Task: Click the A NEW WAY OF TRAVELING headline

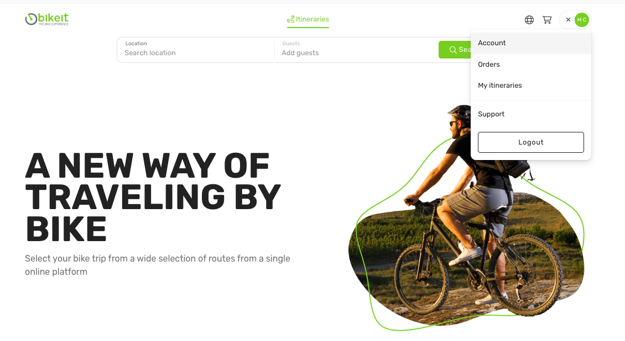Action: 153,197
